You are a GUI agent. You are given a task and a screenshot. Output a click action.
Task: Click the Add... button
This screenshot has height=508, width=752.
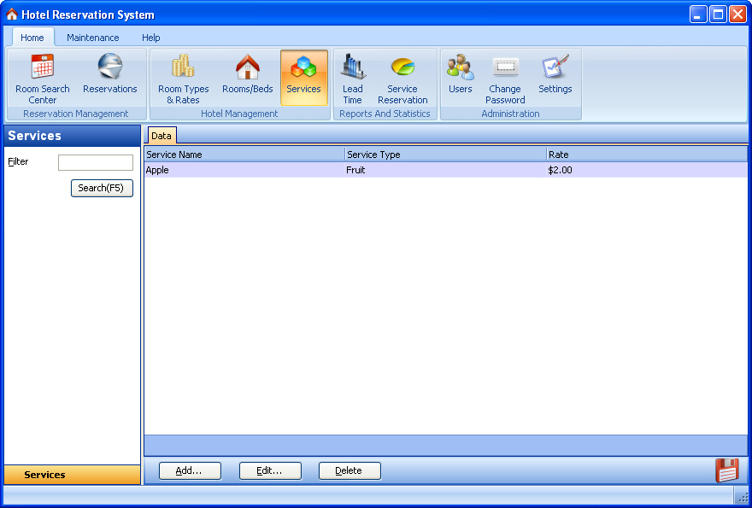point(189,470)
